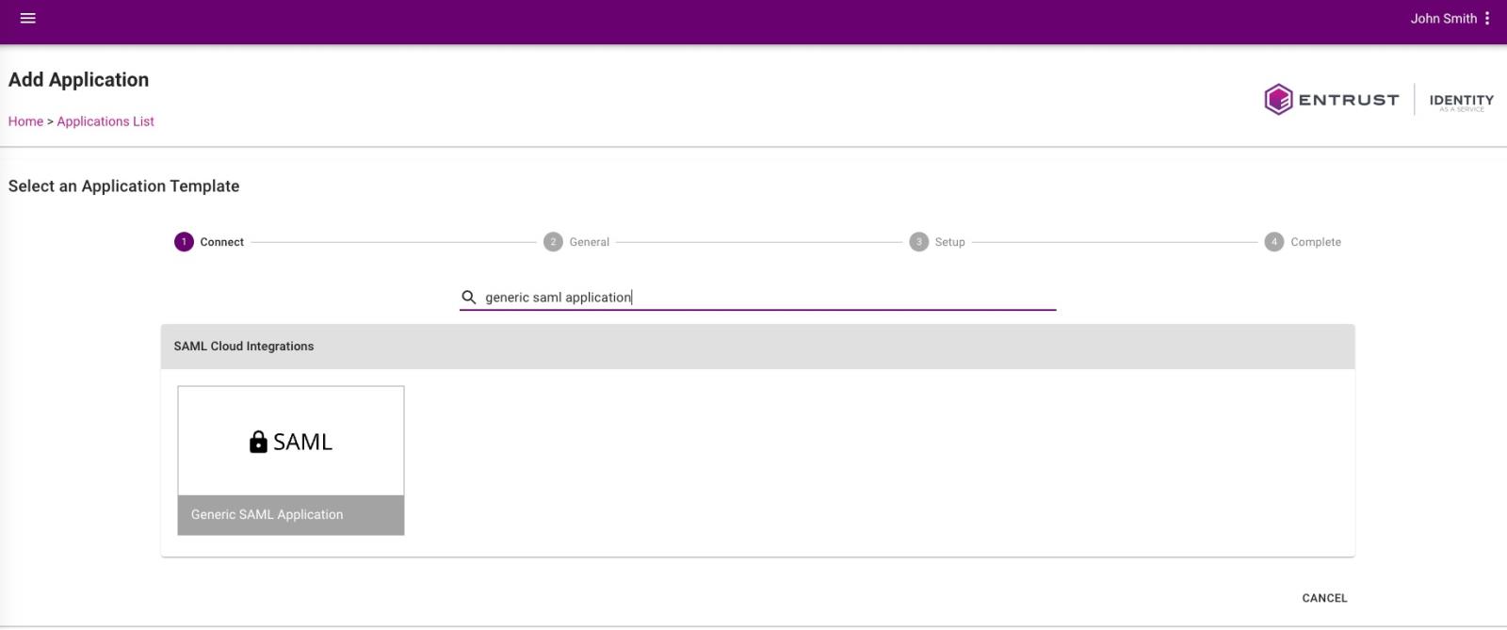Choose the Generic SAML Application caption
This screenshot has width=1507, height=630.
(x=267, y=514)
